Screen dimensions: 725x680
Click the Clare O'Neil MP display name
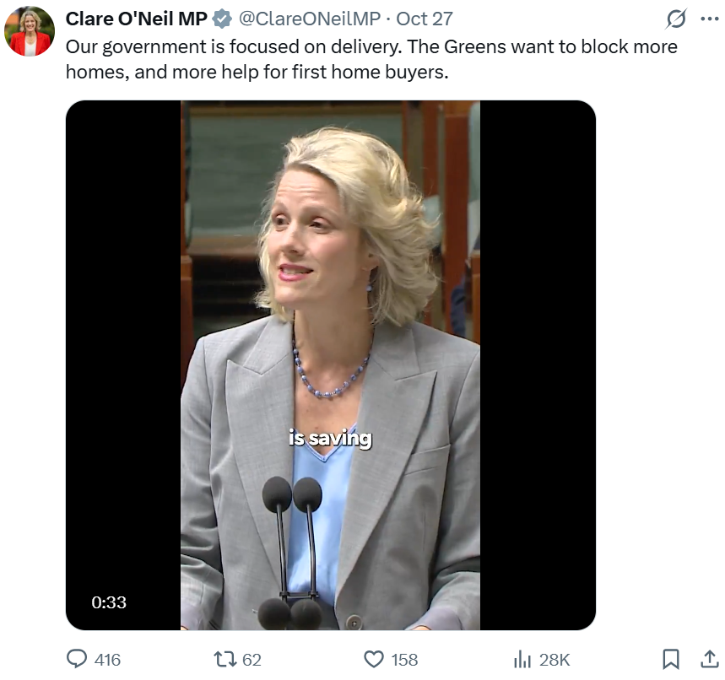pos(136,19)
